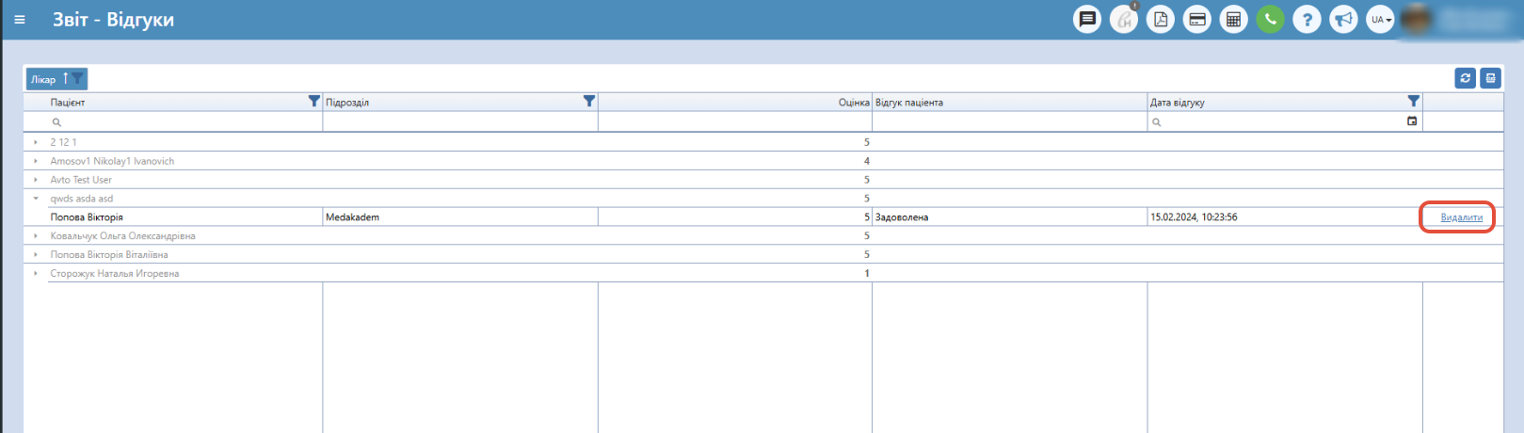Click the 'Avto Test User' group name
Image resolution: width=1524 pixels, height=433 pixels.
tap(81, 180)
